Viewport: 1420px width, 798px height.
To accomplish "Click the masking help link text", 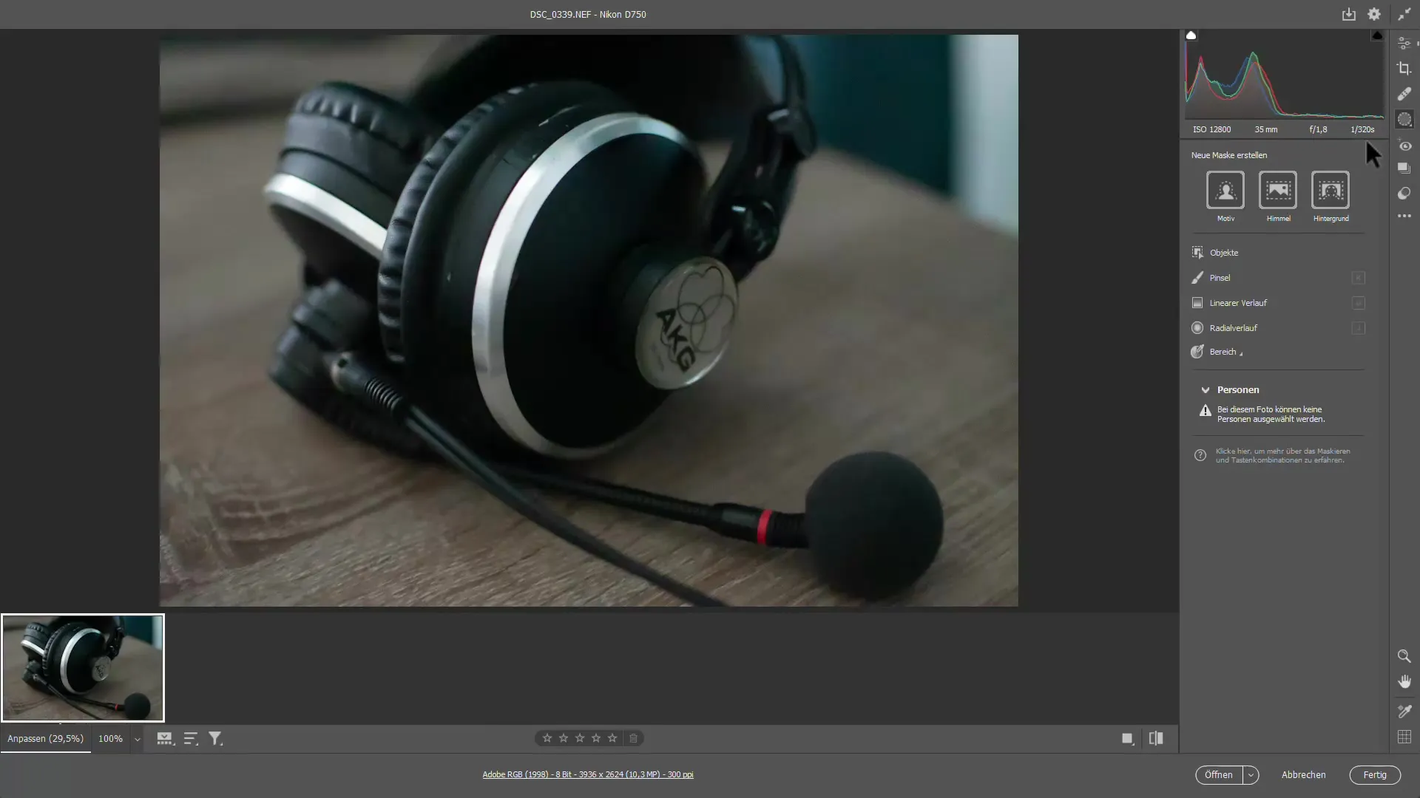I will (1282, 456).
